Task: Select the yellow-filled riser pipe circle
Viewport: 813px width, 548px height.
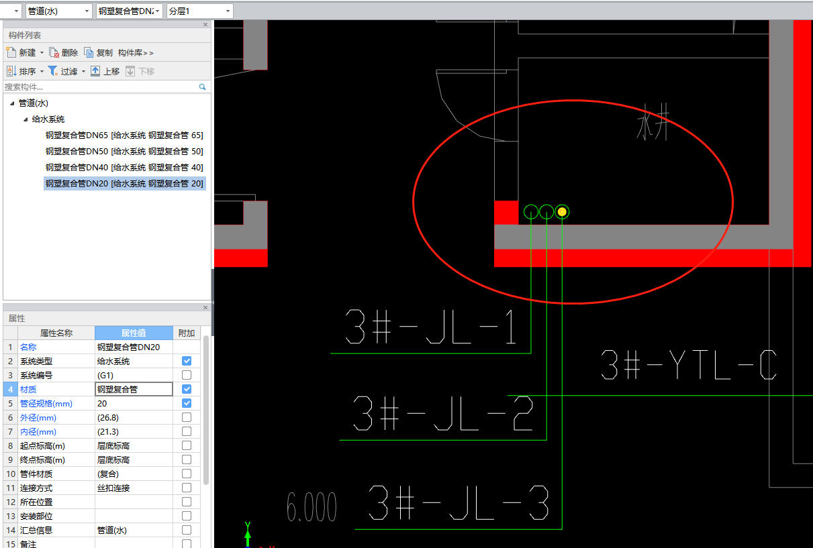Action: point(563,212)
